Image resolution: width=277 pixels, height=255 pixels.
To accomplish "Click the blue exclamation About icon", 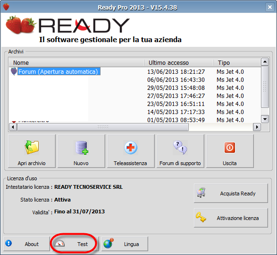I will (x=8, y=243).
